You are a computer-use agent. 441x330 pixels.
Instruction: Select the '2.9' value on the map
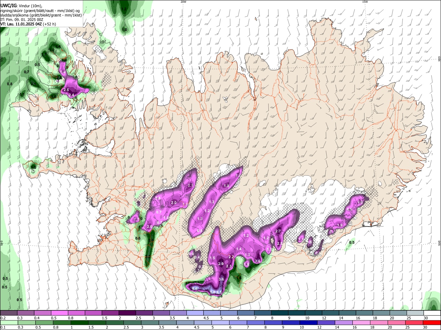[221, 264]
